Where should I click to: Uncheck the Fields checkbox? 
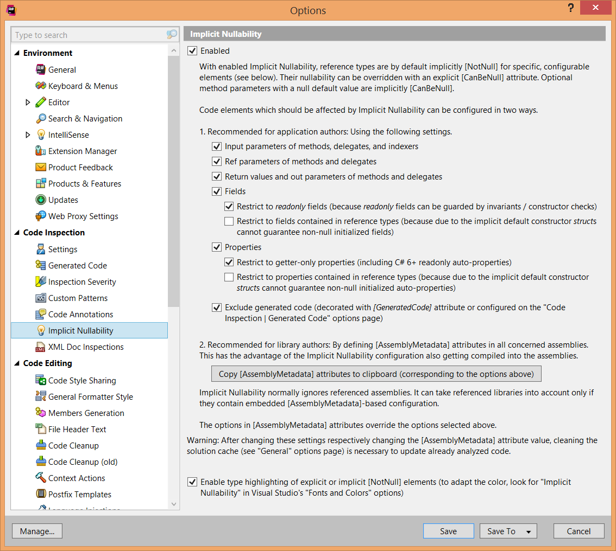[x=216, y=191]
